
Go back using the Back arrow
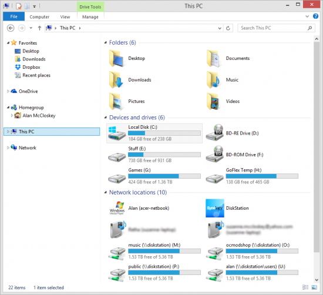(11, 28)
